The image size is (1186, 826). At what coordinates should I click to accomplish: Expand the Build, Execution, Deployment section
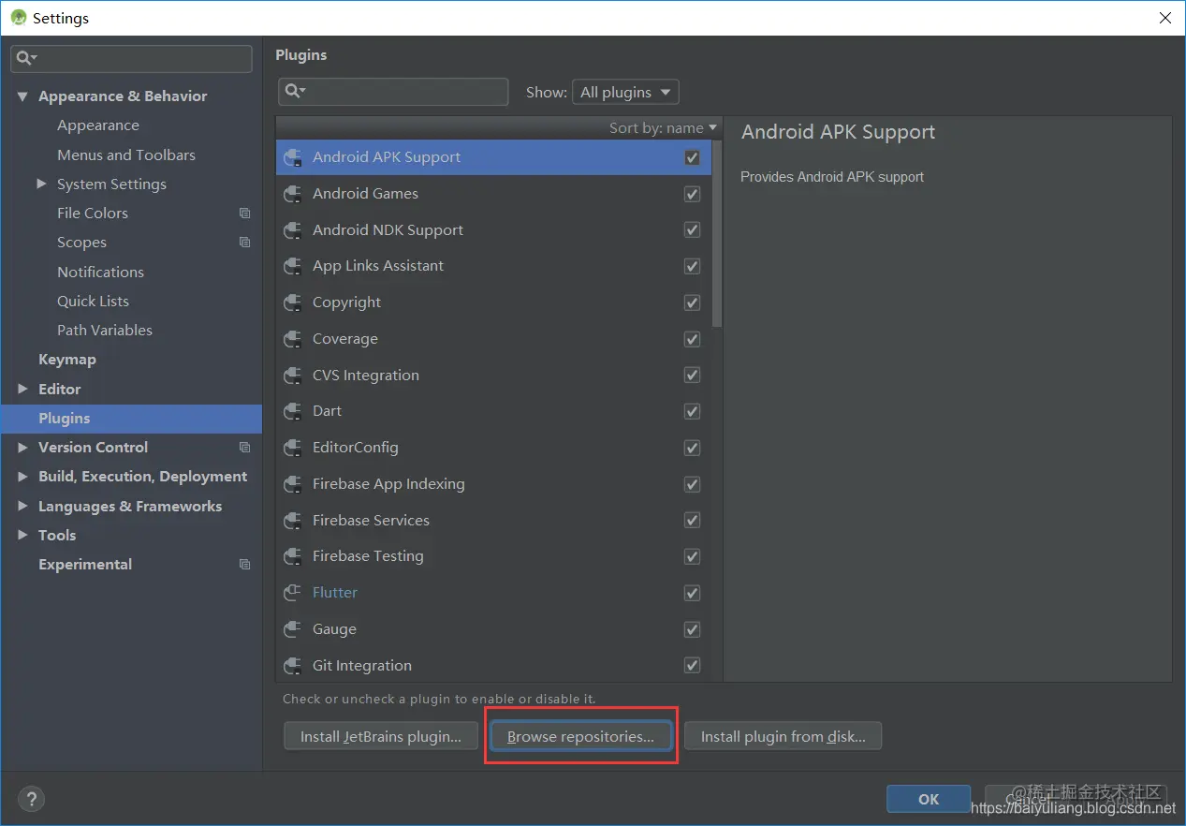pos(22,477)
